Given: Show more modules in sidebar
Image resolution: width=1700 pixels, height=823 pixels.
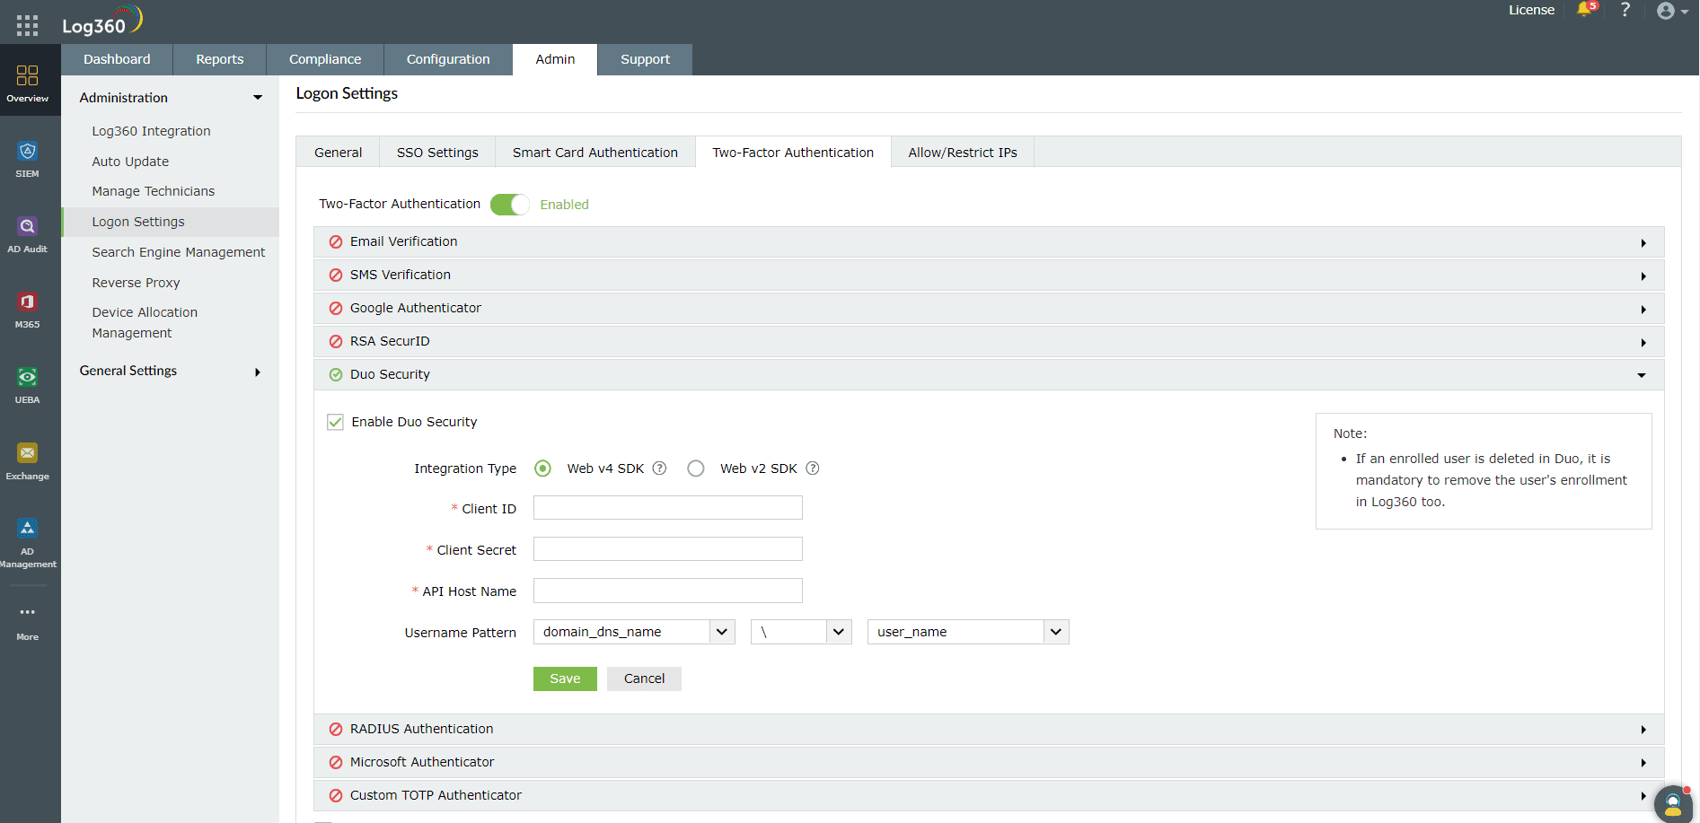Looking at the screenshot, I should coord(28,623).
